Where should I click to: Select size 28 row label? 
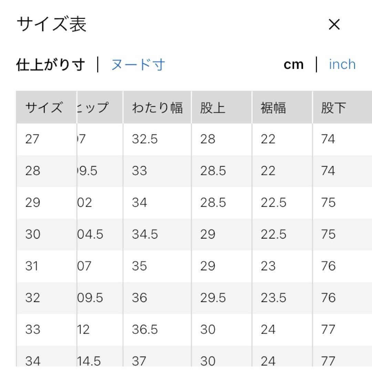pos(32,171)
